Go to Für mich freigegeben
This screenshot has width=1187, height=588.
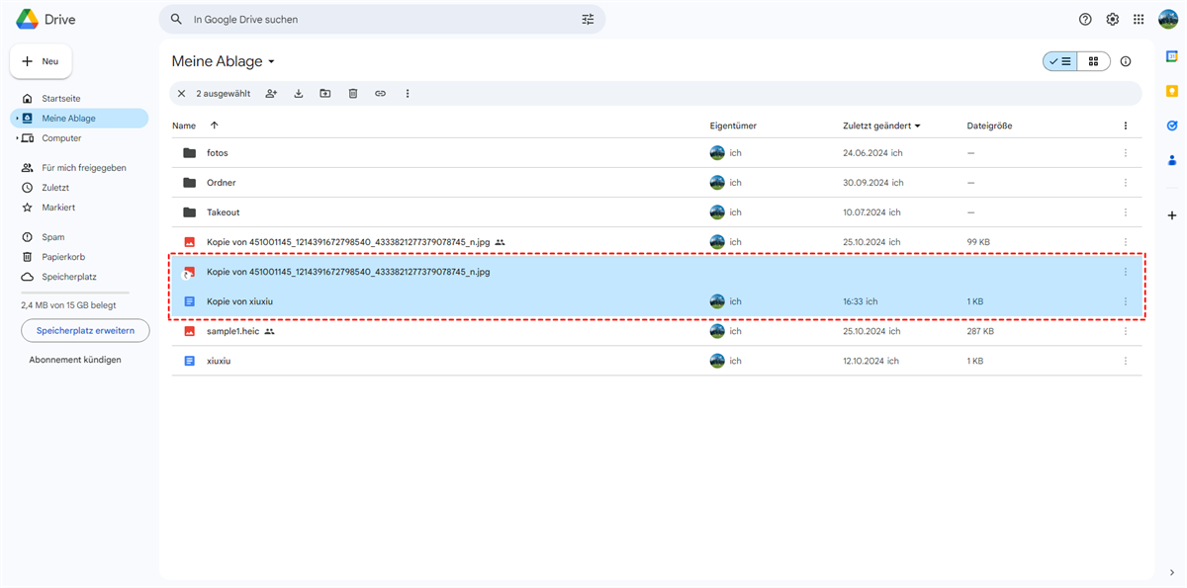coord(83,168)
